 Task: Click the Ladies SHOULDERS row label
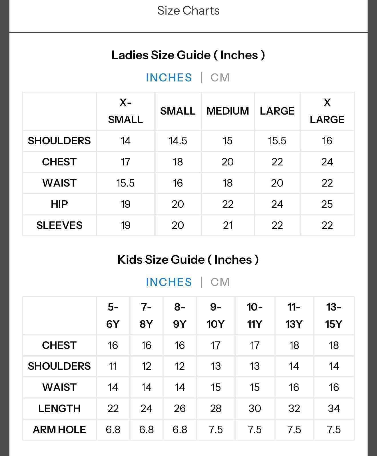click(59, 141)
